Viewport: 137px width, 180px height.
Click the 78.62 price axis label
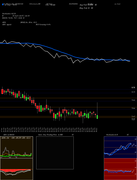[x=133, y=100]
